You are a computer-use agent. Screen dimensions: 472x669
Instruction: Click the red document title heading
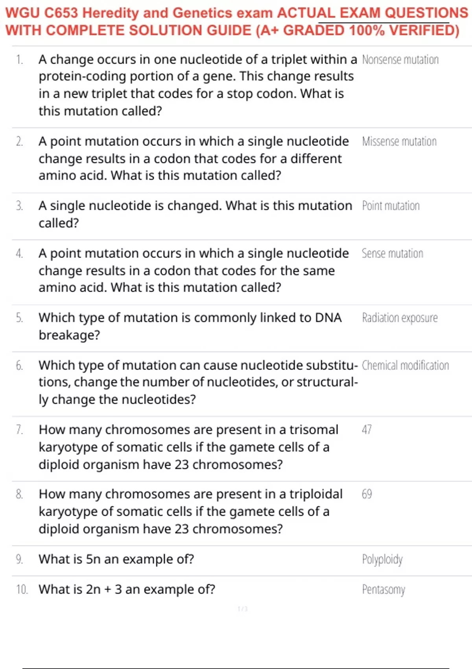tap(236, 21)
